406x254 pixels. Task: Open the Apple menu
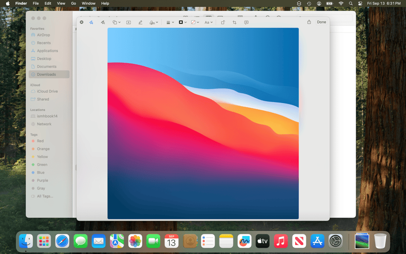coord(8,3)
